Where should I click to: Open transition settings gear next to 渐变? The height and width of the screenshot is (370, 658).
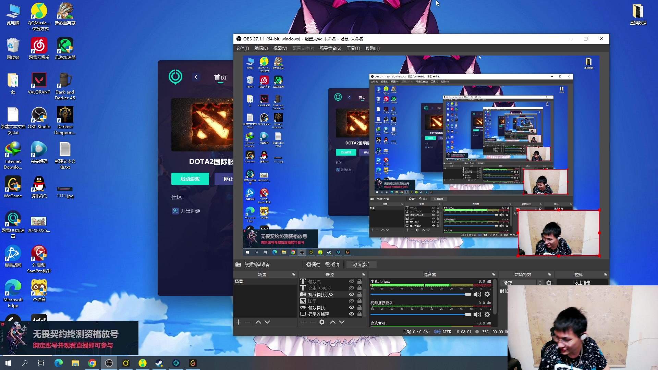click(x=549, y=283)
